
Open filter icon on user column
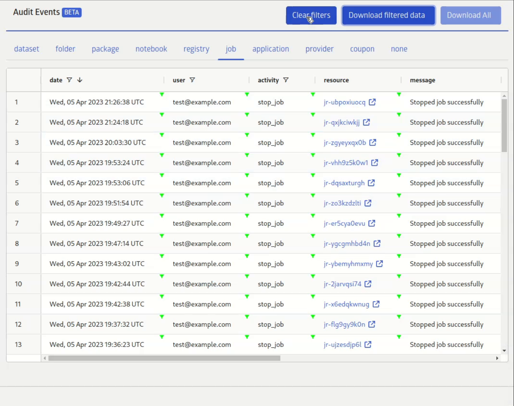tap(192, 80)
